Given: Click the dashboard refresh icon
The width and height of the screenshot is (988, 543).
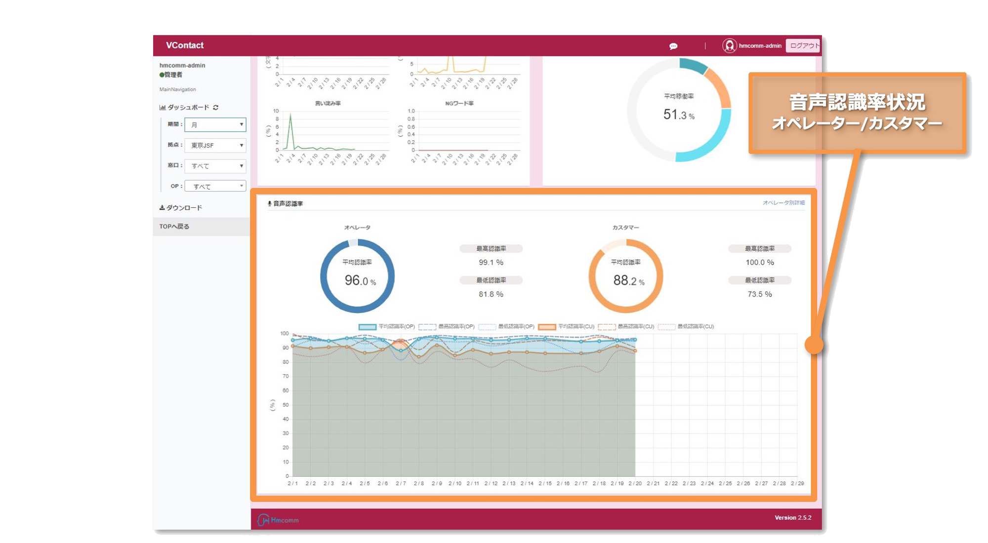Looking at the screenshot, I should tap(216, 107).
